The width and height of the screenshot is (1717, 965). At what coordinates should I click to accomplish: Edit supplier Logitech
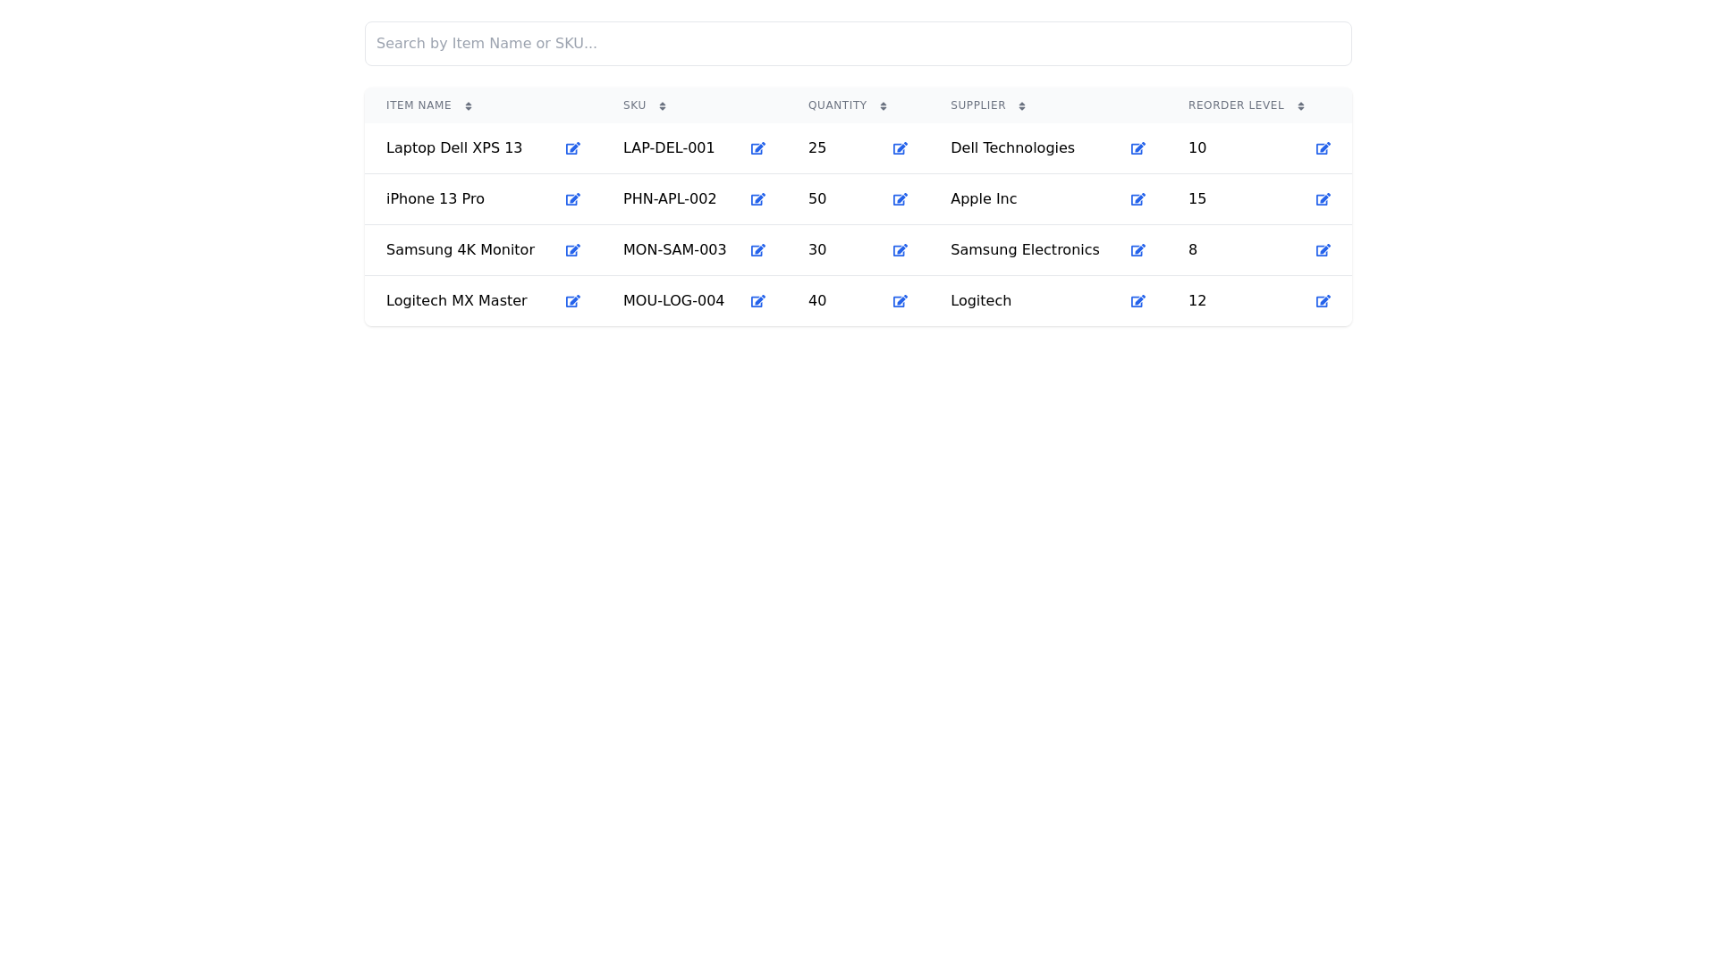(1138, 301)
